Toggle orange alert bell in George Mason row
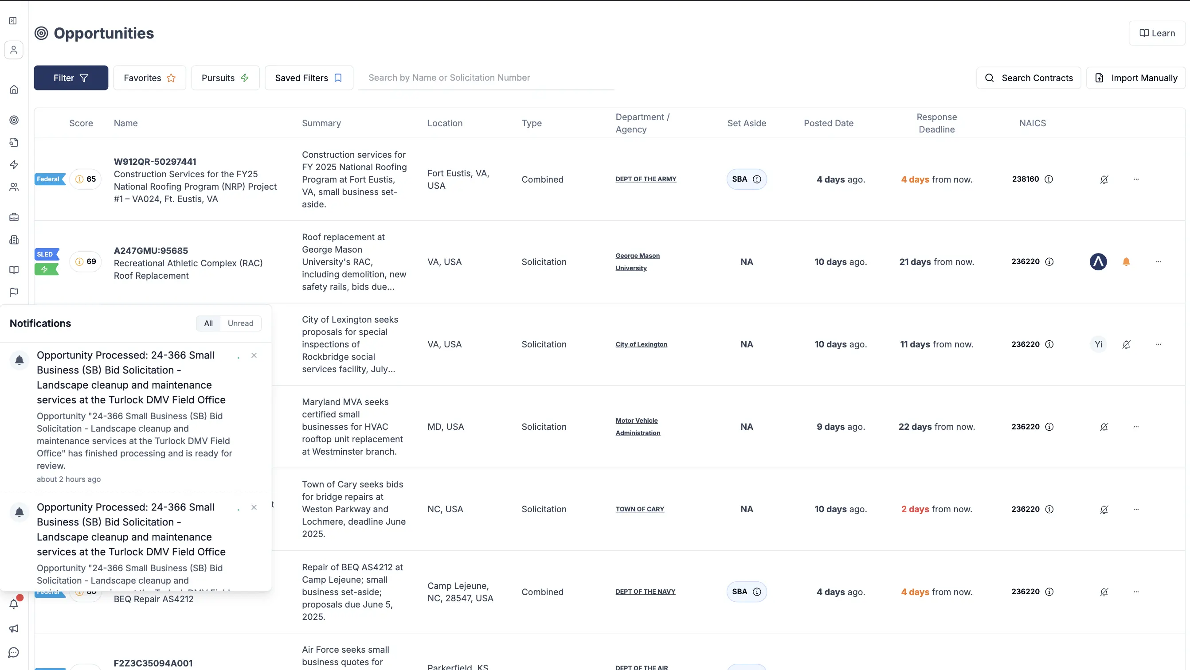Viewport: 1190px width, 670px height. pyautogui.click(x=1126, y=262)
